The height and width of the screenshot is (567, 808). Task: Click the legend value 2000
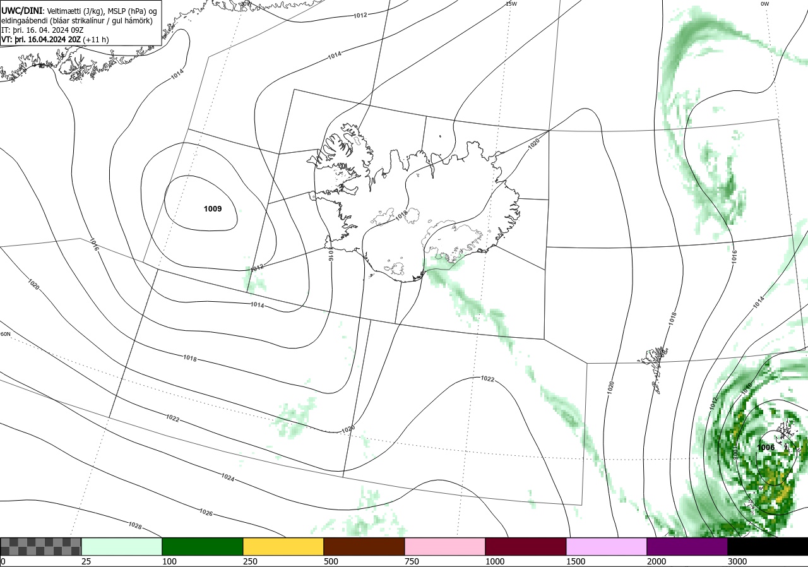(656, 561)
